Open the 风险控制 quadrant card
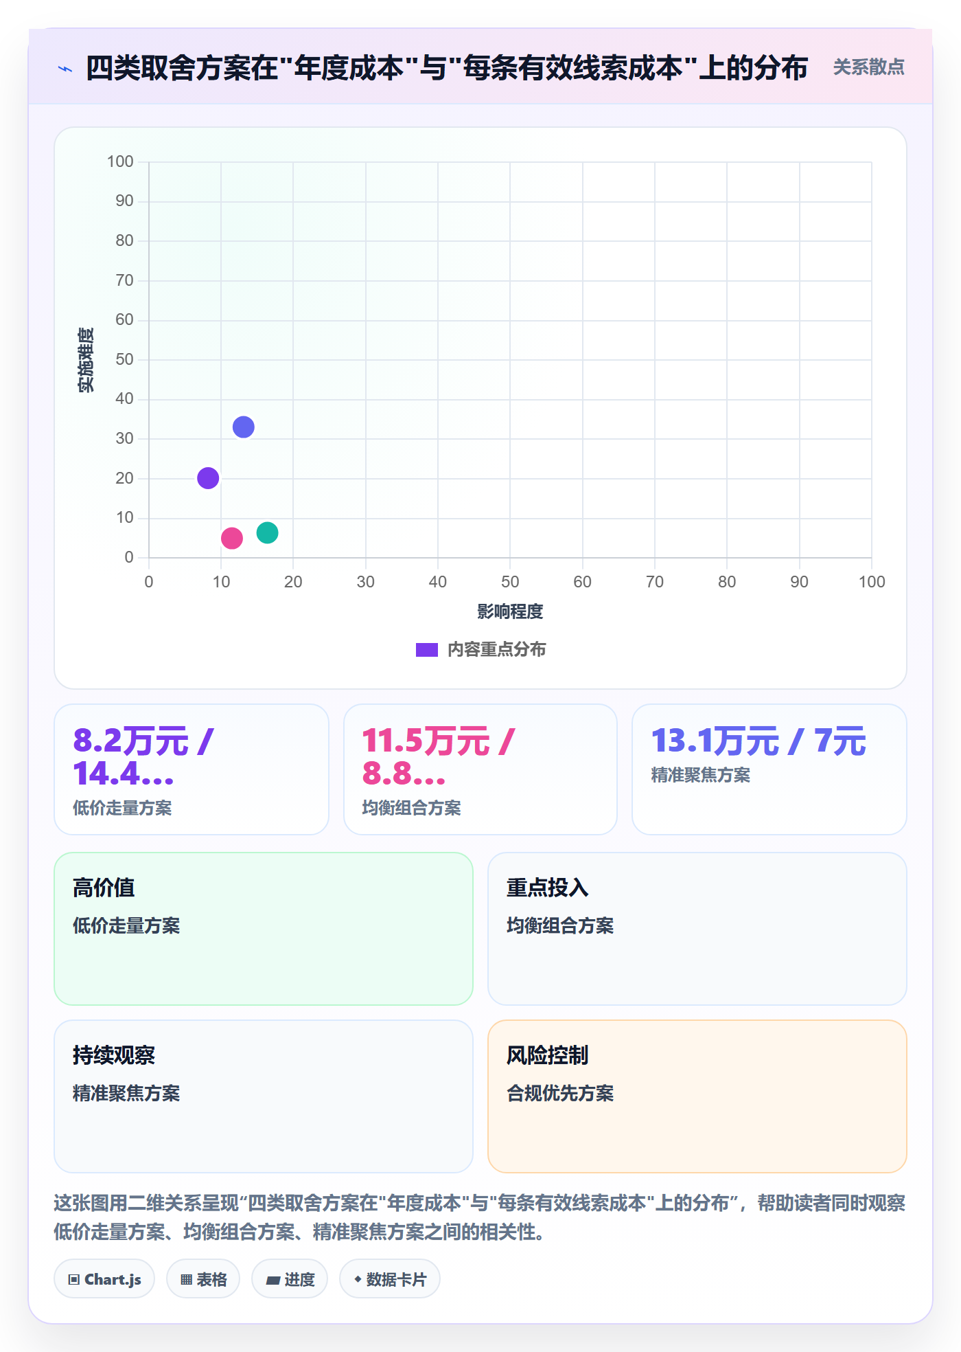Image resolution: width=961 pixels, height=1352 pixels. point(697,1096)
